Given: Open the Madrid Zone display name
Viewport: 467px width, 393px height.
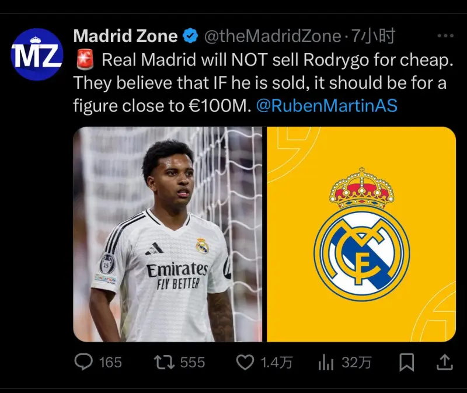Looking at the screenshot, I should [126, 36].
